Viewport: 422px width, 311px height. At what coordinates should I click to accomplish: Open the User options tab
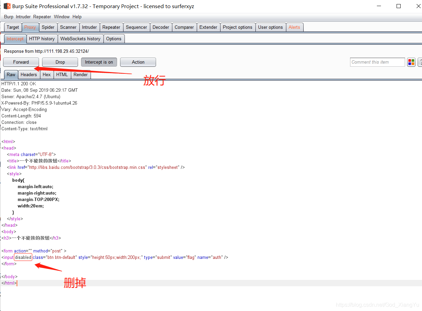(270, 27)
